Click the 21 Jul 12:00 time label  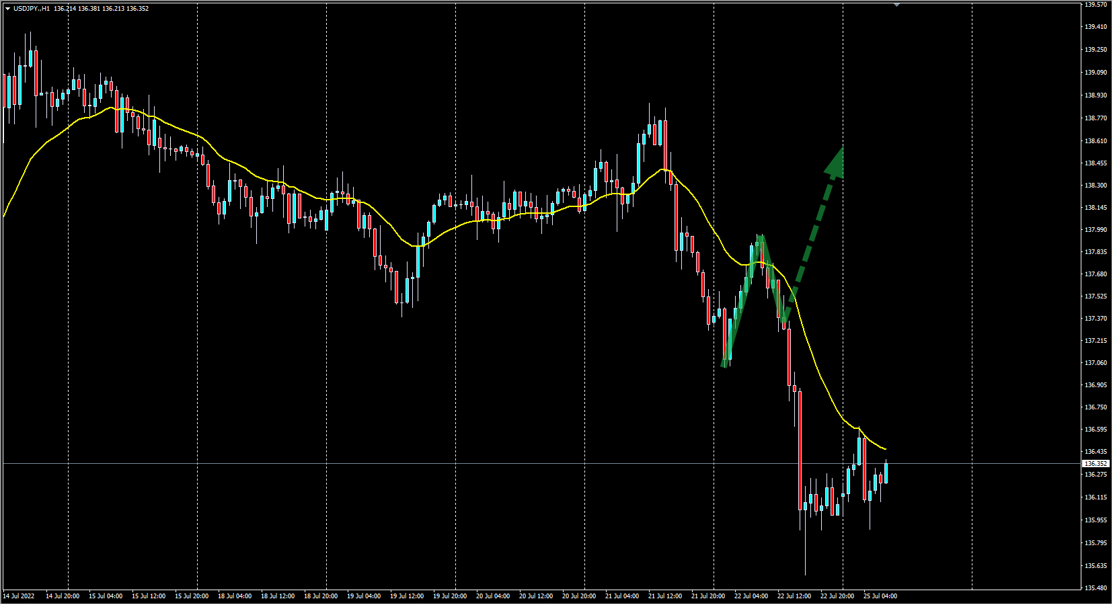[665, 596]
